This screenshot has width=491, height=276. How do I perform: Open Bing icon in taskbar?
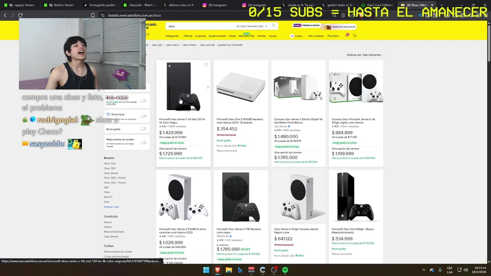click(x=240, y=270)
